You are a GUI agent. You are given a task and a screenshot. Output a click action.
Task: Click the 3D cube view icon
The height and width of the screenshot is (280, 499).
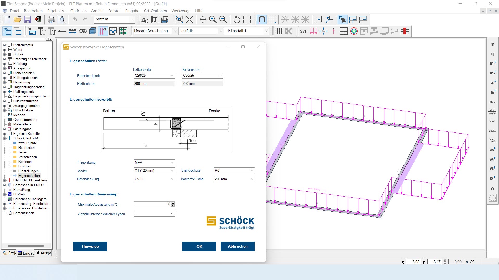[93, 31]
